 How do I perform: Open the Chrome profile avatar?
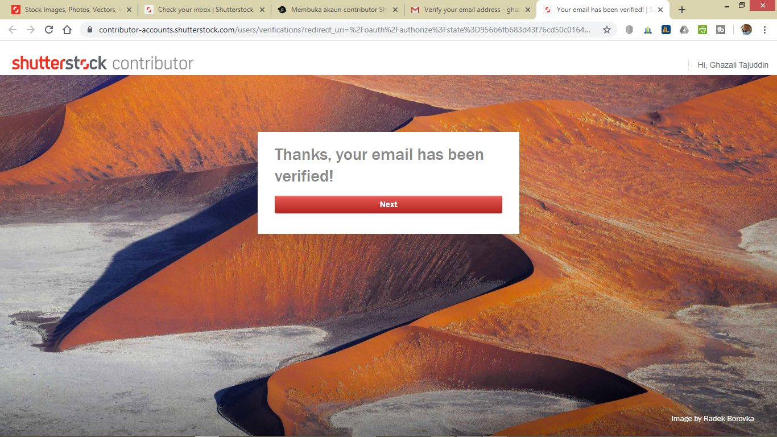coord(746,30)
